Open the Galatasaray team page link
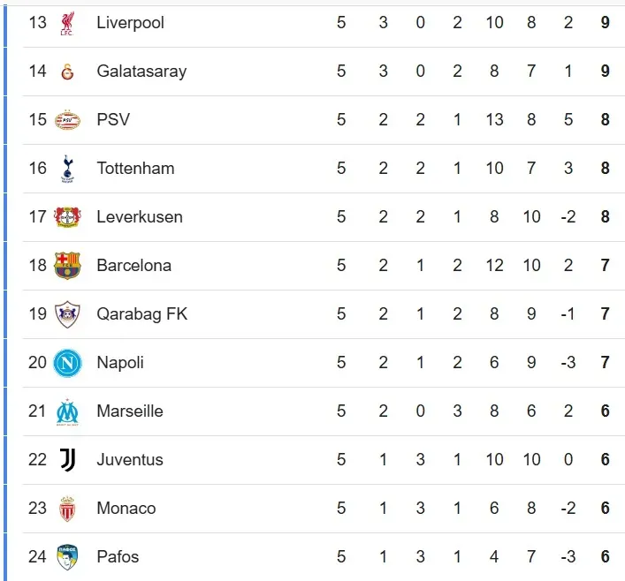 [x=141, y=72]
